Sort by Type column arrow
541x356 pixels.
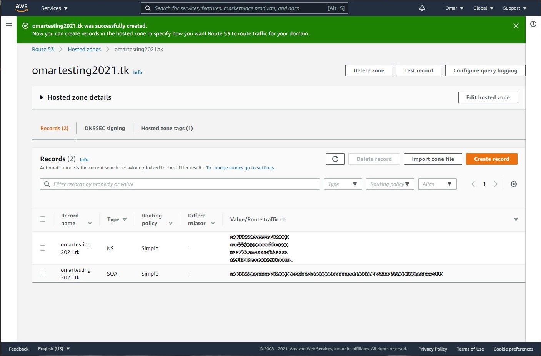(x=125, y=219)
